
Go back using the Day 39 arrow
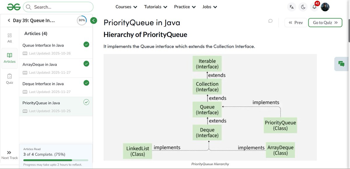click(x=9, y=20)
